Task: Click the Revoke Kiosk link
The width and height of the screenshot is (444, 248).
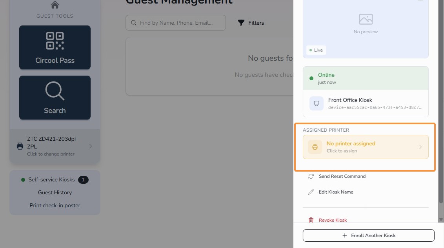Action: pos(333,220)
